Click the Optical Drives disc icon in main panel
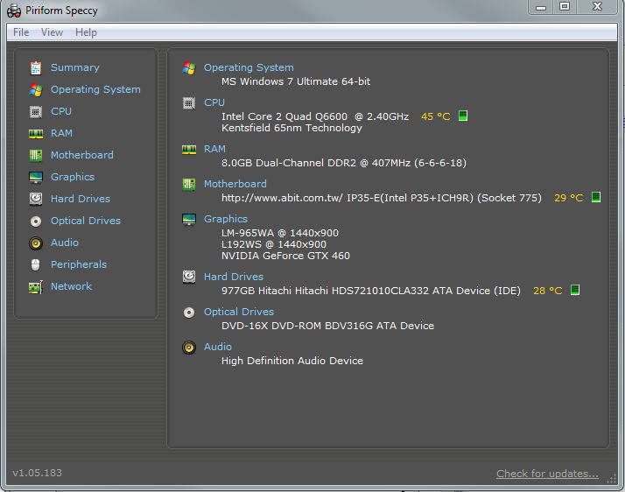The image size is (625, 492). click(189, 313)
